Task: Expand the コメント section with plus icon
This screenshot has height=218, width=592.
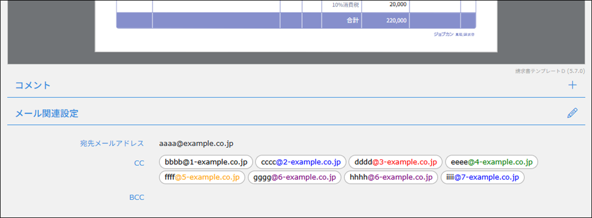Action: (573, 85)
